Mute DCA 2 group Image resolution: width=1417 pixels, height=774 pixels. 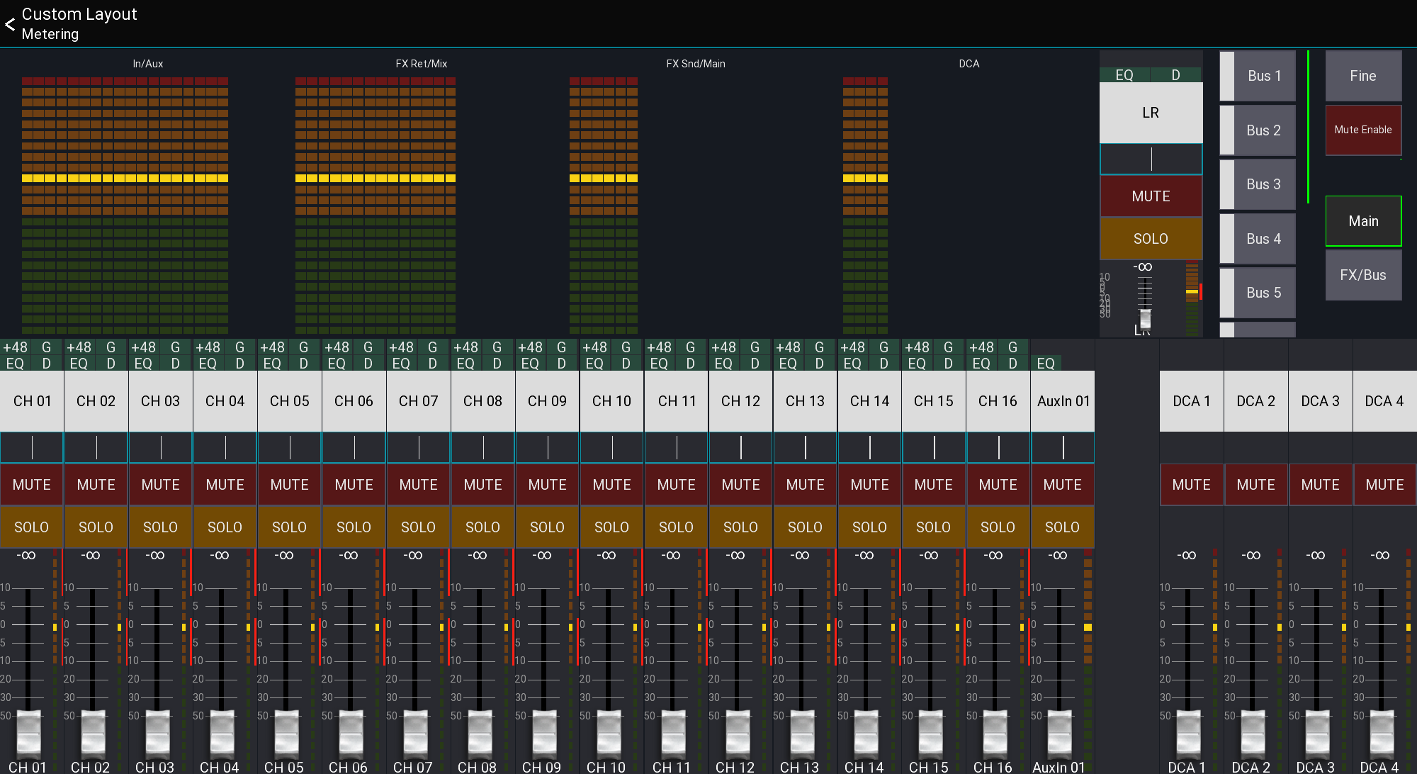tap(1256, 485)
